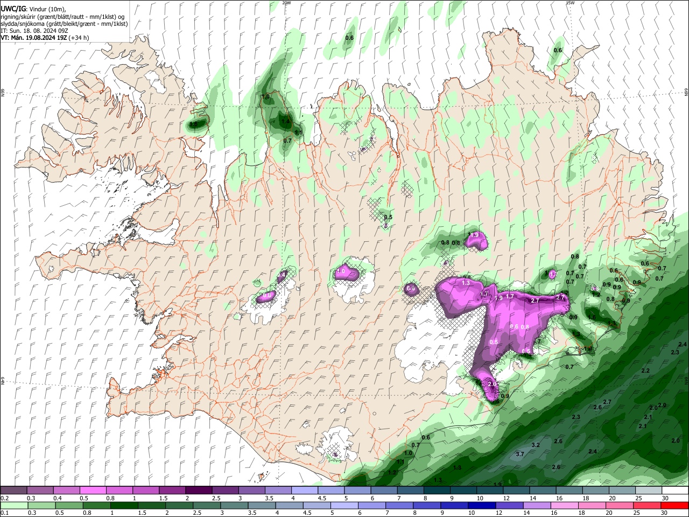
Task: Click the 'IT: Sun. 18. 08. 2024 09Z' line
Action: (x=34, y=31)
